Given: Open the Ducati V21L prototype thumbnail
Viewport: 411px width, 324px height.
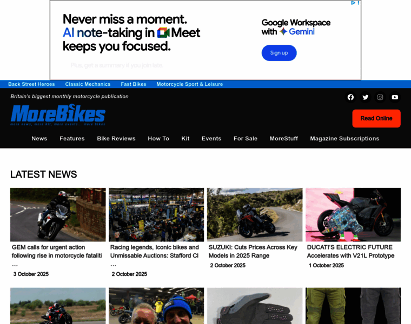Looking at the screenshot, I should pyautogui.click(x=353, y=214).
